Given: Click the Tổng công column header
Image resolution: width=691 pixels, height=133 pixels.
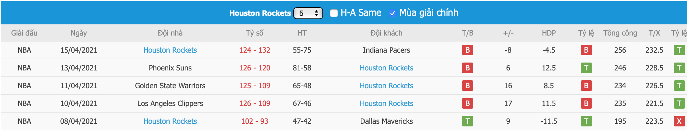Looking at the screenshot, I should 620,33.
